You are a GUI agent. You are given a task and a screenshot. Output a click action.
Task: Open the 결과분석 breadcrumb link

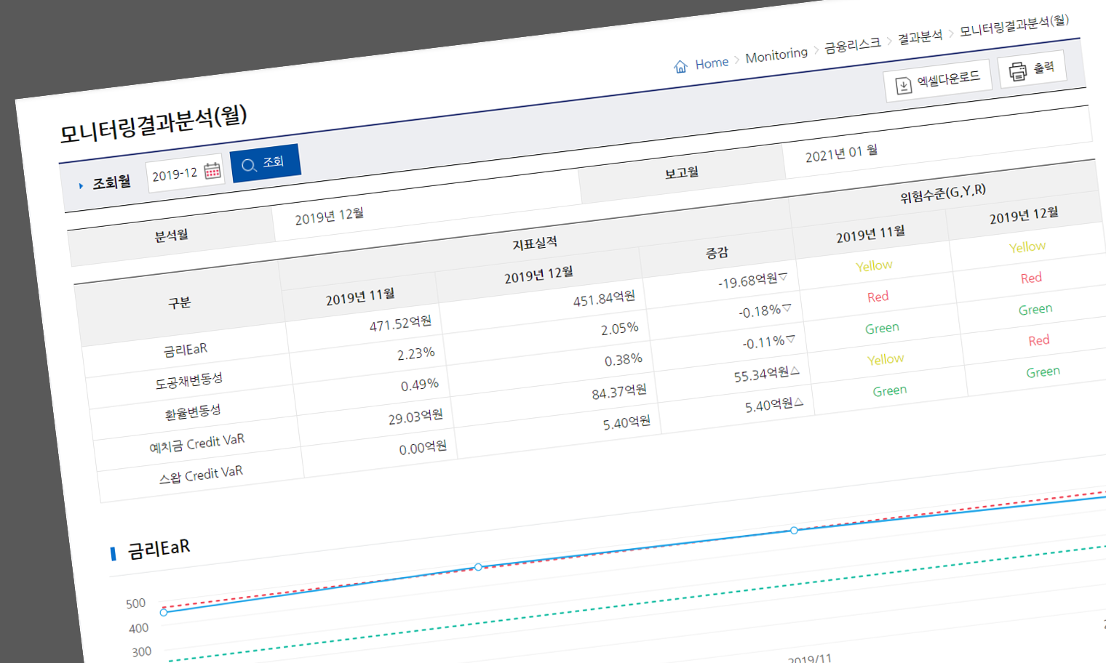point(920,37)
